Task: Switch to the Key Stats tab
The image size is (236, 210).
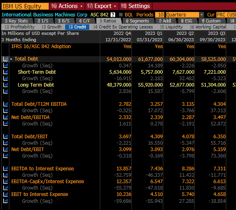Action: click(16, 21)
